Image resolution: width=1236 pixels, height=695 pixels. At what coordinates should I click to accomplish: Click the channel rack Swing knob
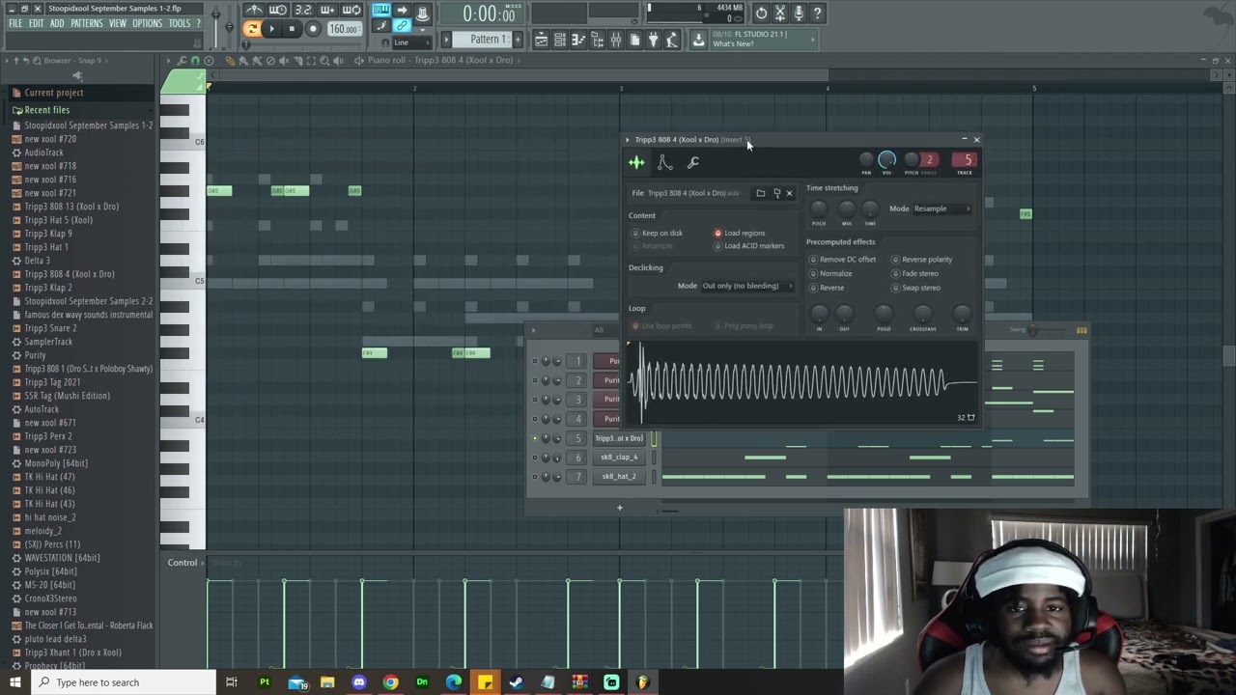pyautogui.click(x=1033, y=330)
